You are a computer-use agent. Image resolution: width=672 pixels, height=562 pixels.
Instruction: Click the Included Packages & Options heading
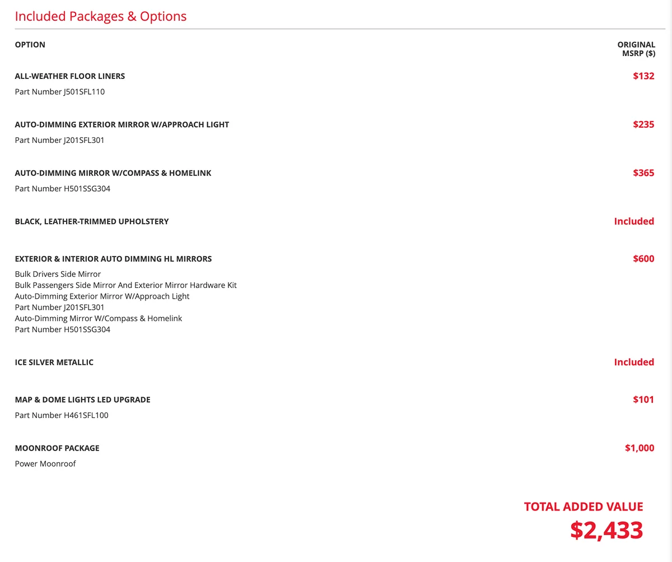(x=101, y=16)
